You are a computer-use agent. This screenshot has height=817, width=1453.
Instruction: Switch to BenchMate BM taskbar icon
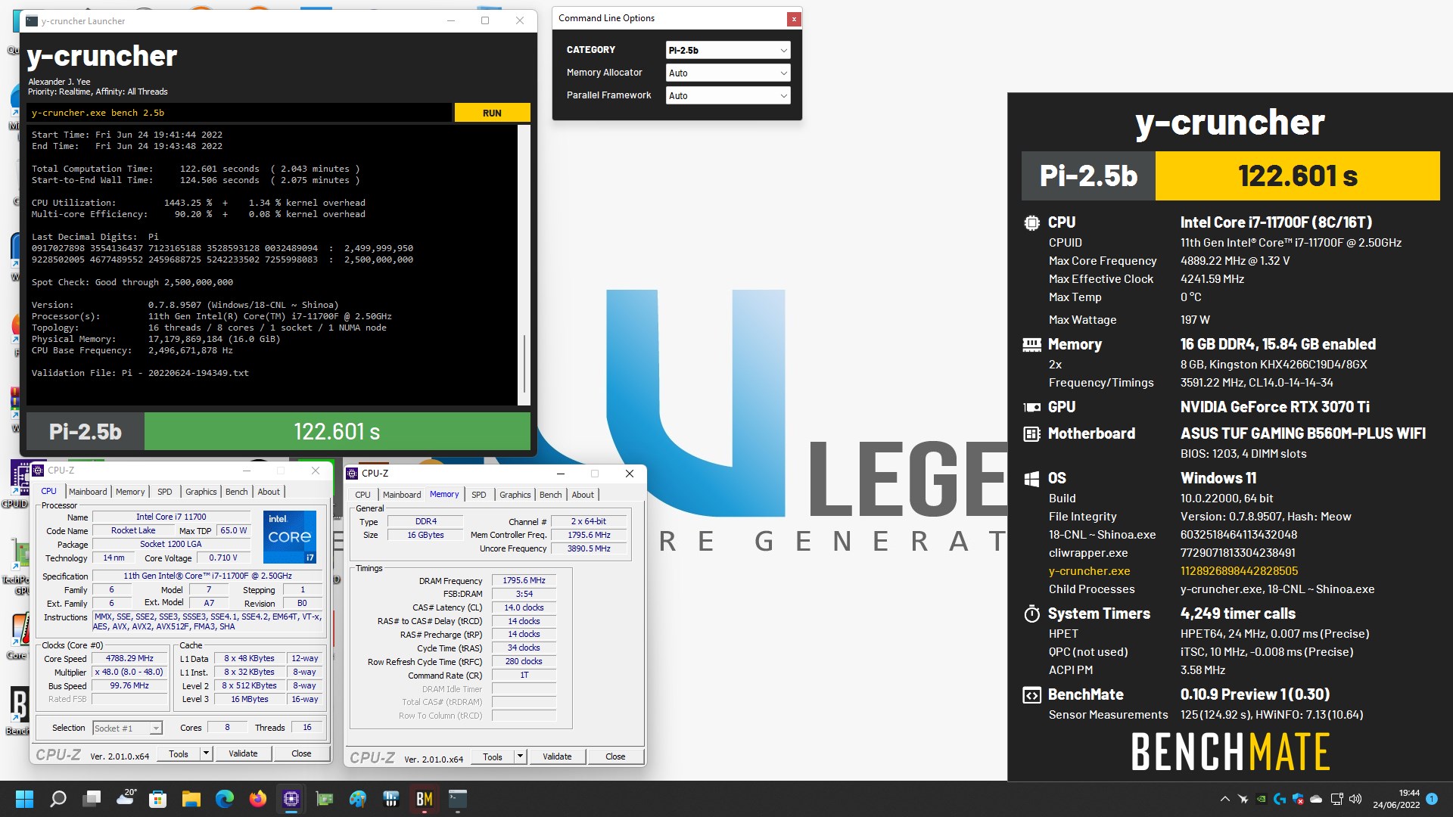pyautogui.click(x=425, y=799)
